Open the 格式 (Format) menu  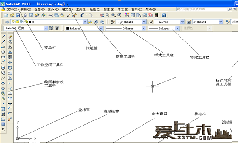point(67,9)
